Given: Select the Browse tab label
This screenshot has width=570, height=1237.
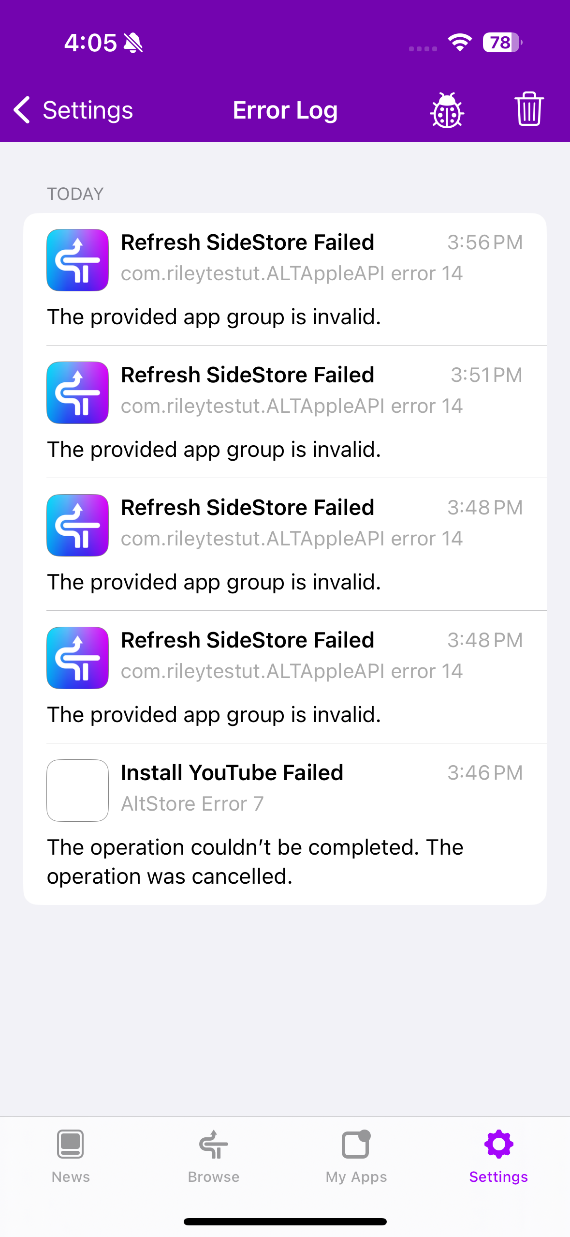Looking at the screenshot, I should click(213, 1177).
